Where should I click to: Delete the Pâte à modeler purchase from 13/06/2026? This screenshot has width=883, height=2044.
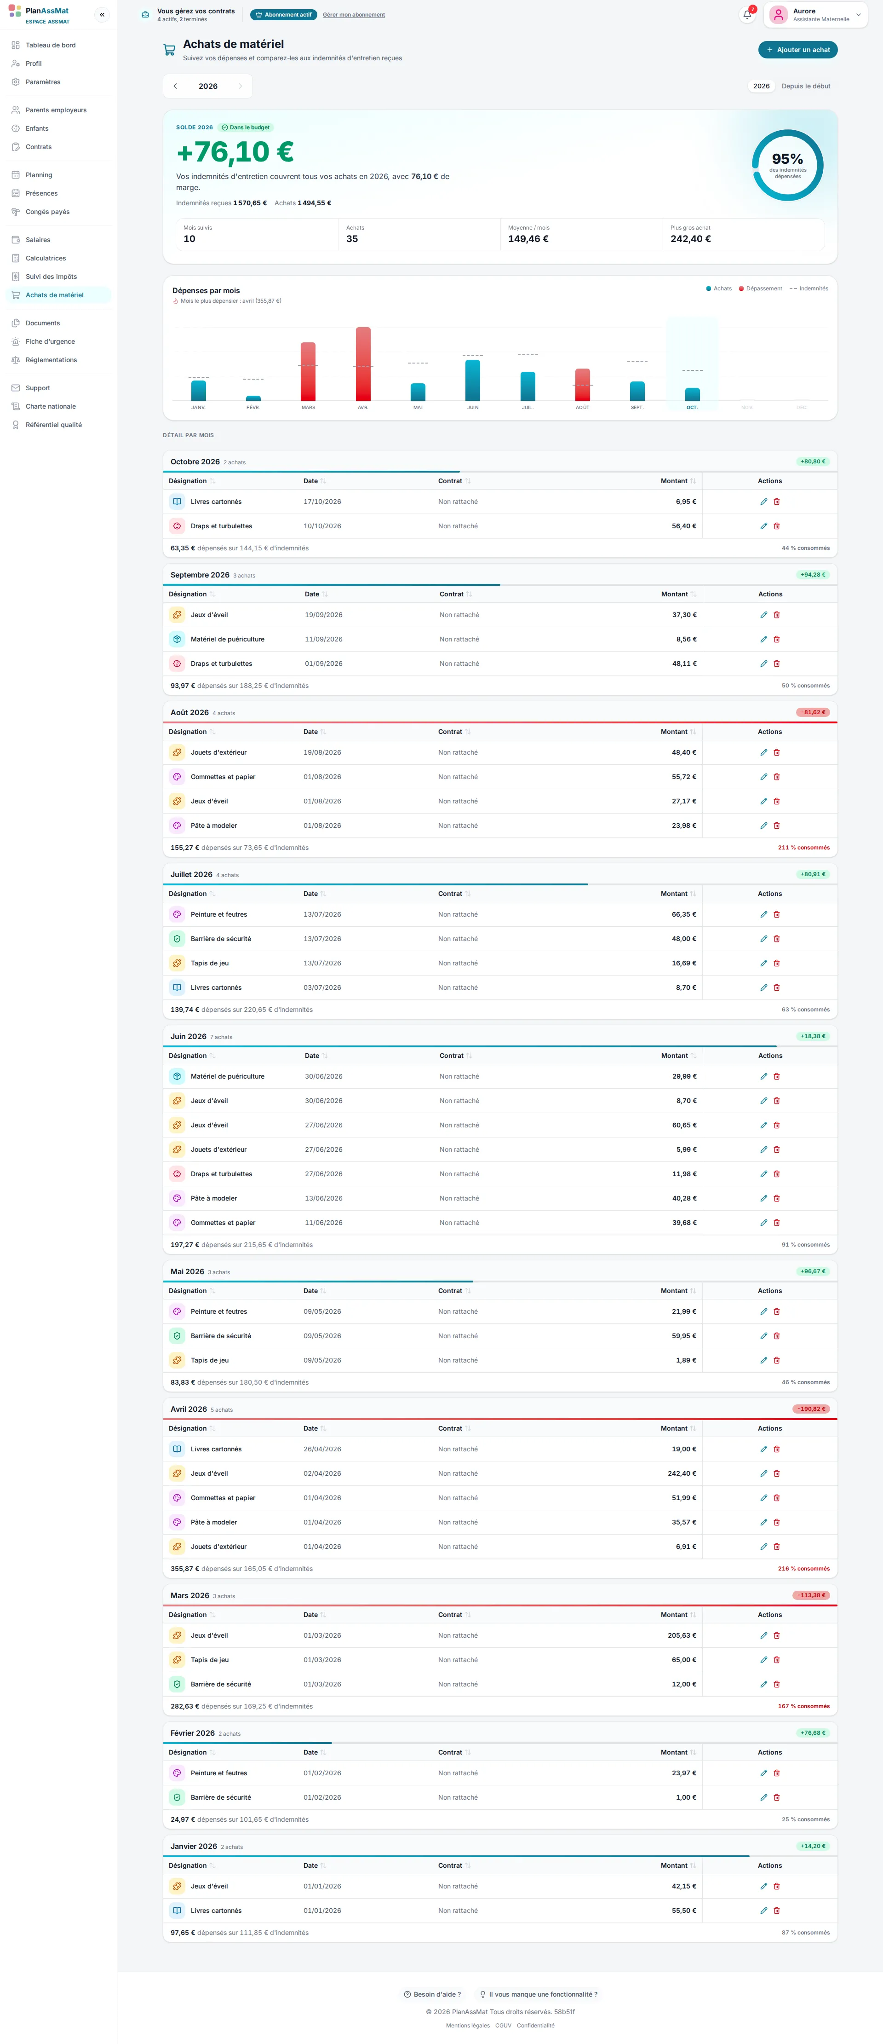[777, 1198]
